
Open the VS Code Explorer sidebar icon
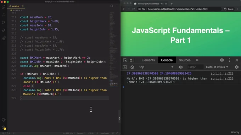[x=4, y=7]
